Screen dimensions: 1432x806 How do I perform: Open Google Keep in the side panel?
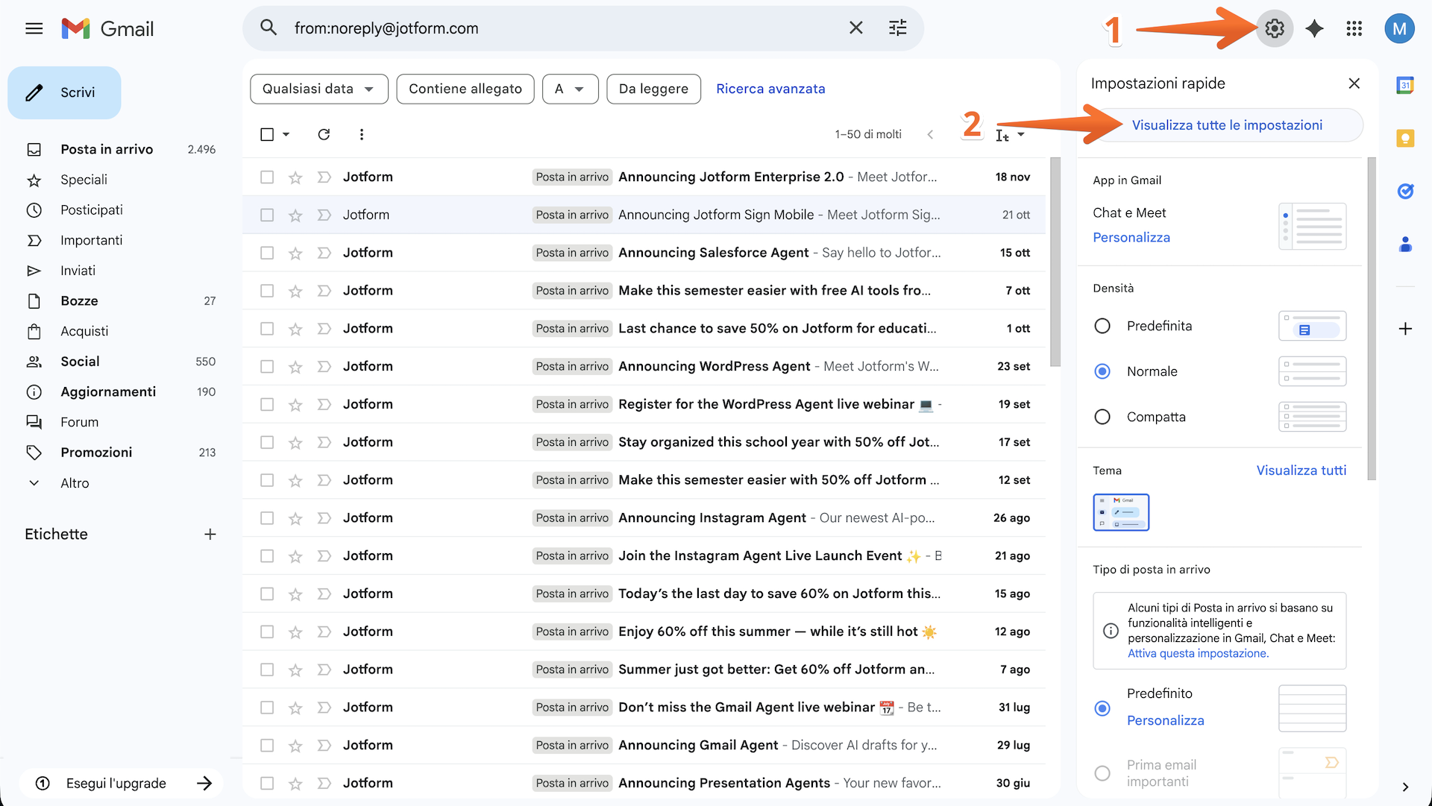pos(1406,138)
